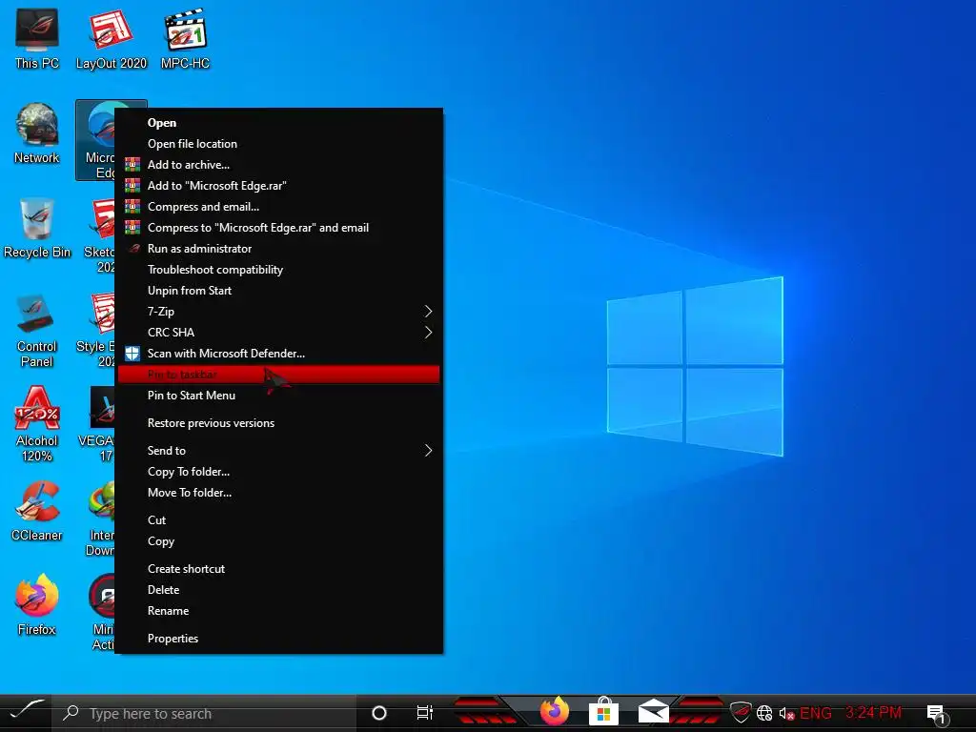This screenshot has width=976, height=732.
Task: Expand the CRC SHA submenu
Action: click(279, 333)
